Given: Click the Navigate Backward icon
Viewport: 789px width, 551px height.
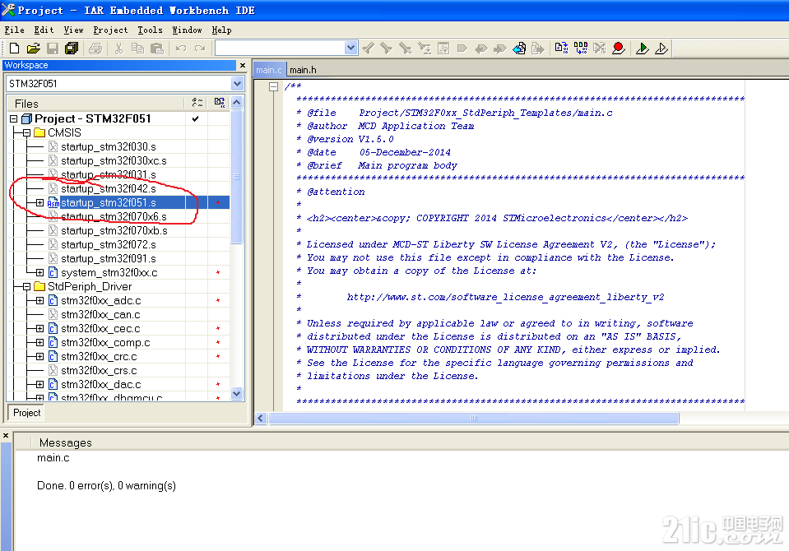Looking at the screenshot, I should tap(519, 49).
